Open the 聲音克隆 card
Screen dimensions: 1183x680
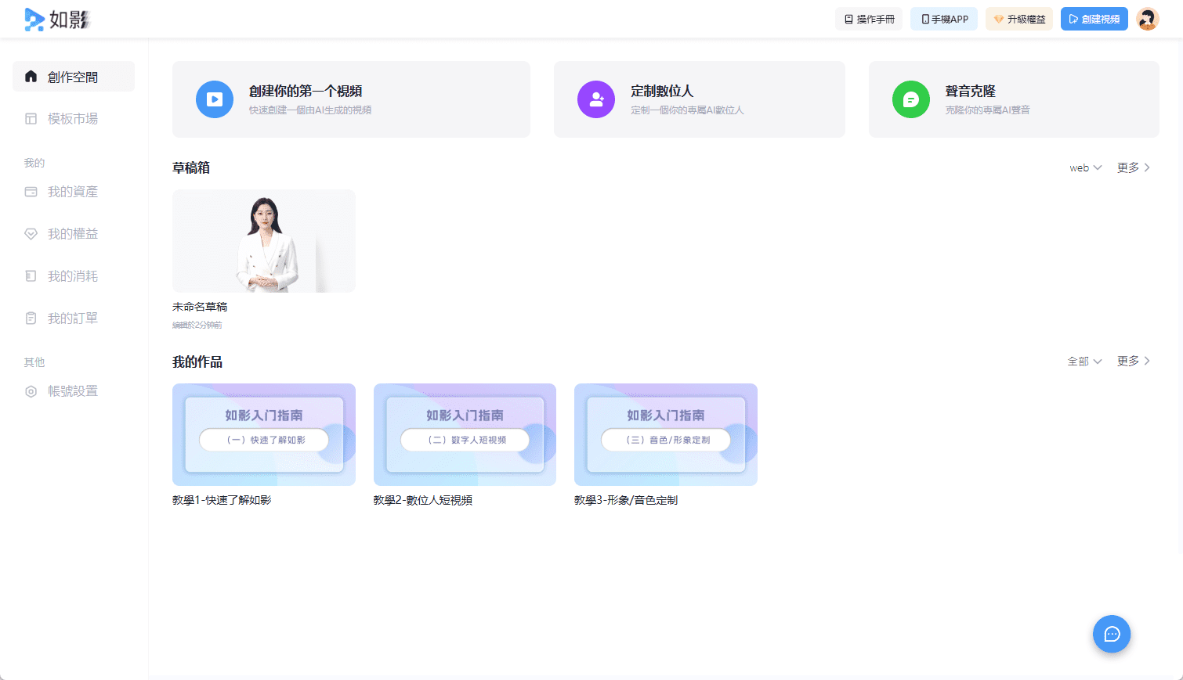(1014, 99)
